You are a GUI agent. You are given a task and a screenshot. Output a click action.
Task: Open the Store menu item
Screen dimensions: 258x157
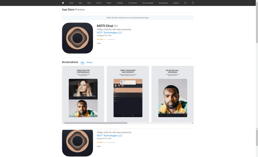pos(71,3)
